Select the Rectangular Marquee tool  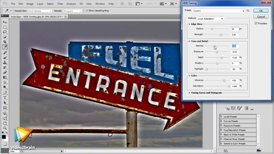click(5, 27)
